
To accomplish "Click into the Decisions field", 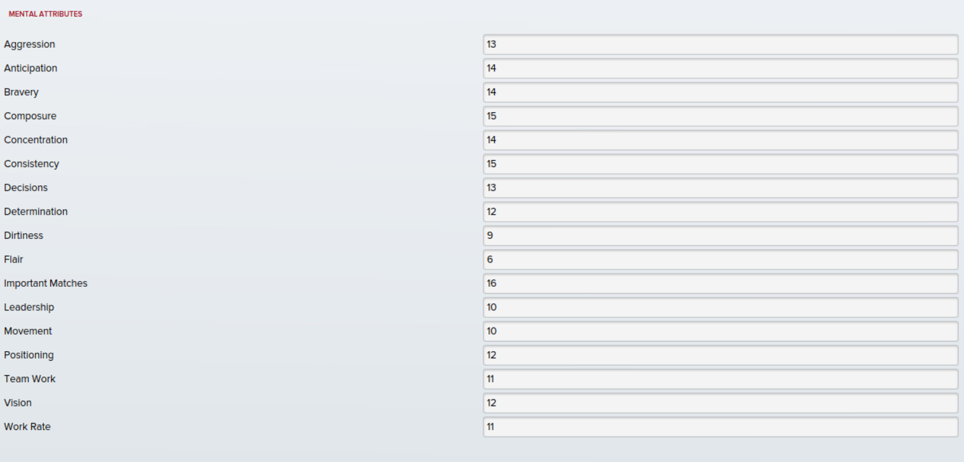I will pos(720,188).
